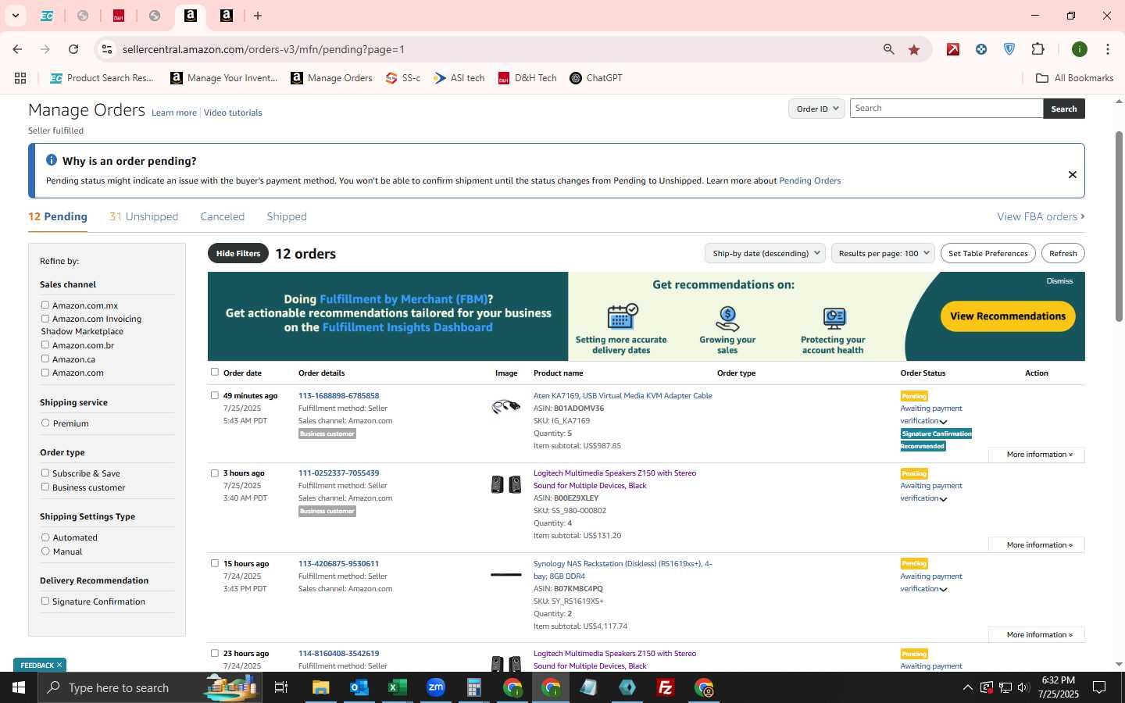Expand More information for the Logitech Z150 order with Quantity 4
The height and width of the screenshot is (703, 1125).
(x=1037, y=545)
